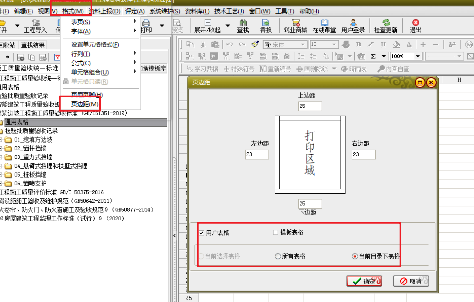Click the add-table icon in left panel
This screenshot has height=302, width=474.
(x=20, y=57)
